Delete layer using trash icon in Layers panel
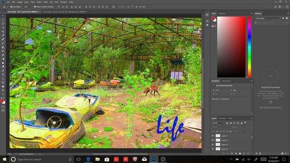Viewport: 290px width, 163px height. coord(248,153)
